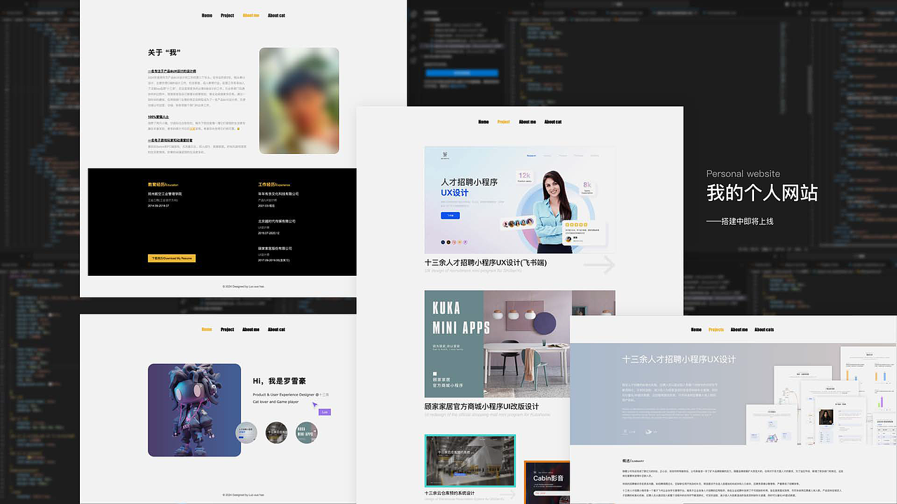Open the KUKA MINI APPS project banner
The width and height of the screenshot is (897, 504).
tap(520, 344)
